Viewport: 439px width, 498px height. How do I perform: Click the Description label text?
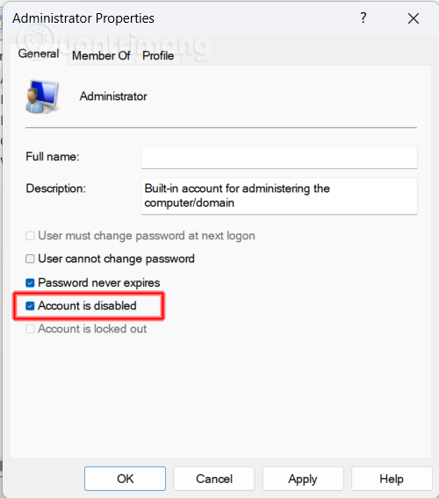[55, 189]
